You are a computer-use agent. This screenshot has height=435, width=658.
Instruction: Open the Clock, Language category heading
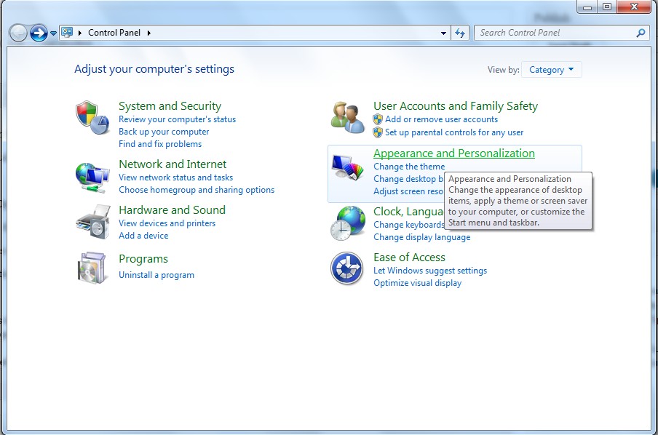click(408, 212)
